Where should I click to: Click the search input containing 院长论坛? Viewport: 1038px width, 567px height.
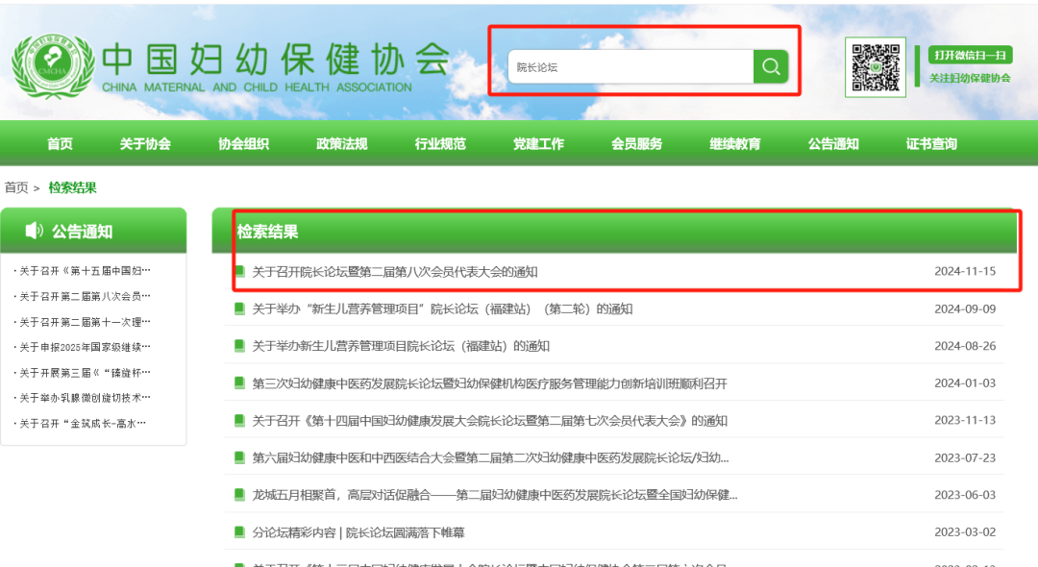coord(630,67)
